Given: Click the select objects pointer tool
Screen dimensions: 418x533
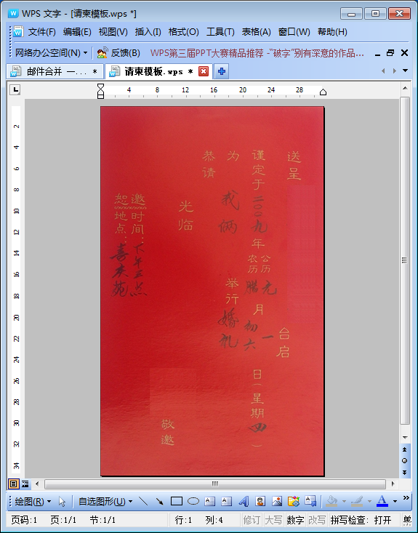Looking at the screenshot, I should point(62,502).
